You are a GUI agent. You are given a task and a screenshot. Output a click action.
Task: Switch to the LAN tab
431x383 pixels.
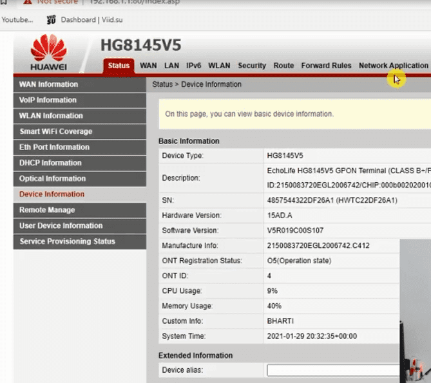pos(171,66)
